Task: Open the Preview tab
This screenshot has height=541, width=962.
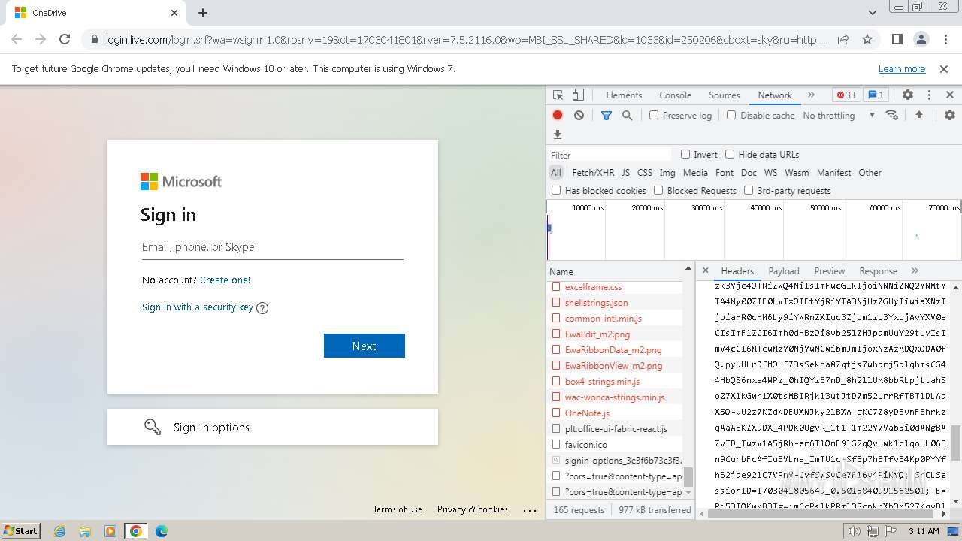Action: [829, 270]
